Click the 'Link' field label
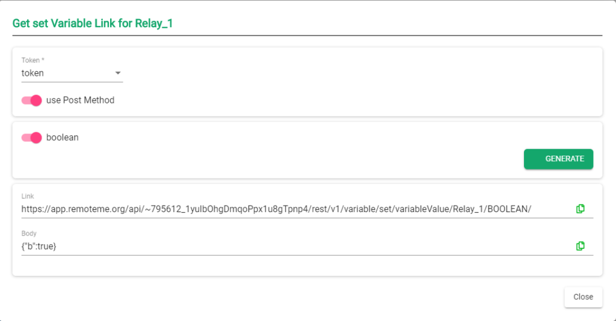This screenshot has width=616, height=321. coord(28,197)
